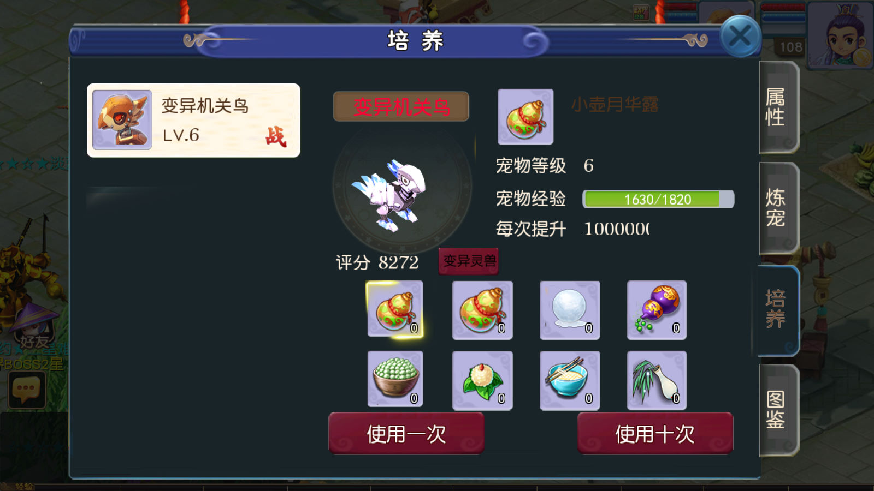Pick the bowl of green beans item
Image resolution: width=874 pixels, height=491 pixels.
point(395,379)
